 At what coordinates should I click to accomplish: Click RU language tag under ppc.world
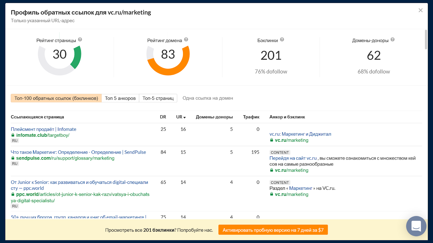(x=15, y=206)
